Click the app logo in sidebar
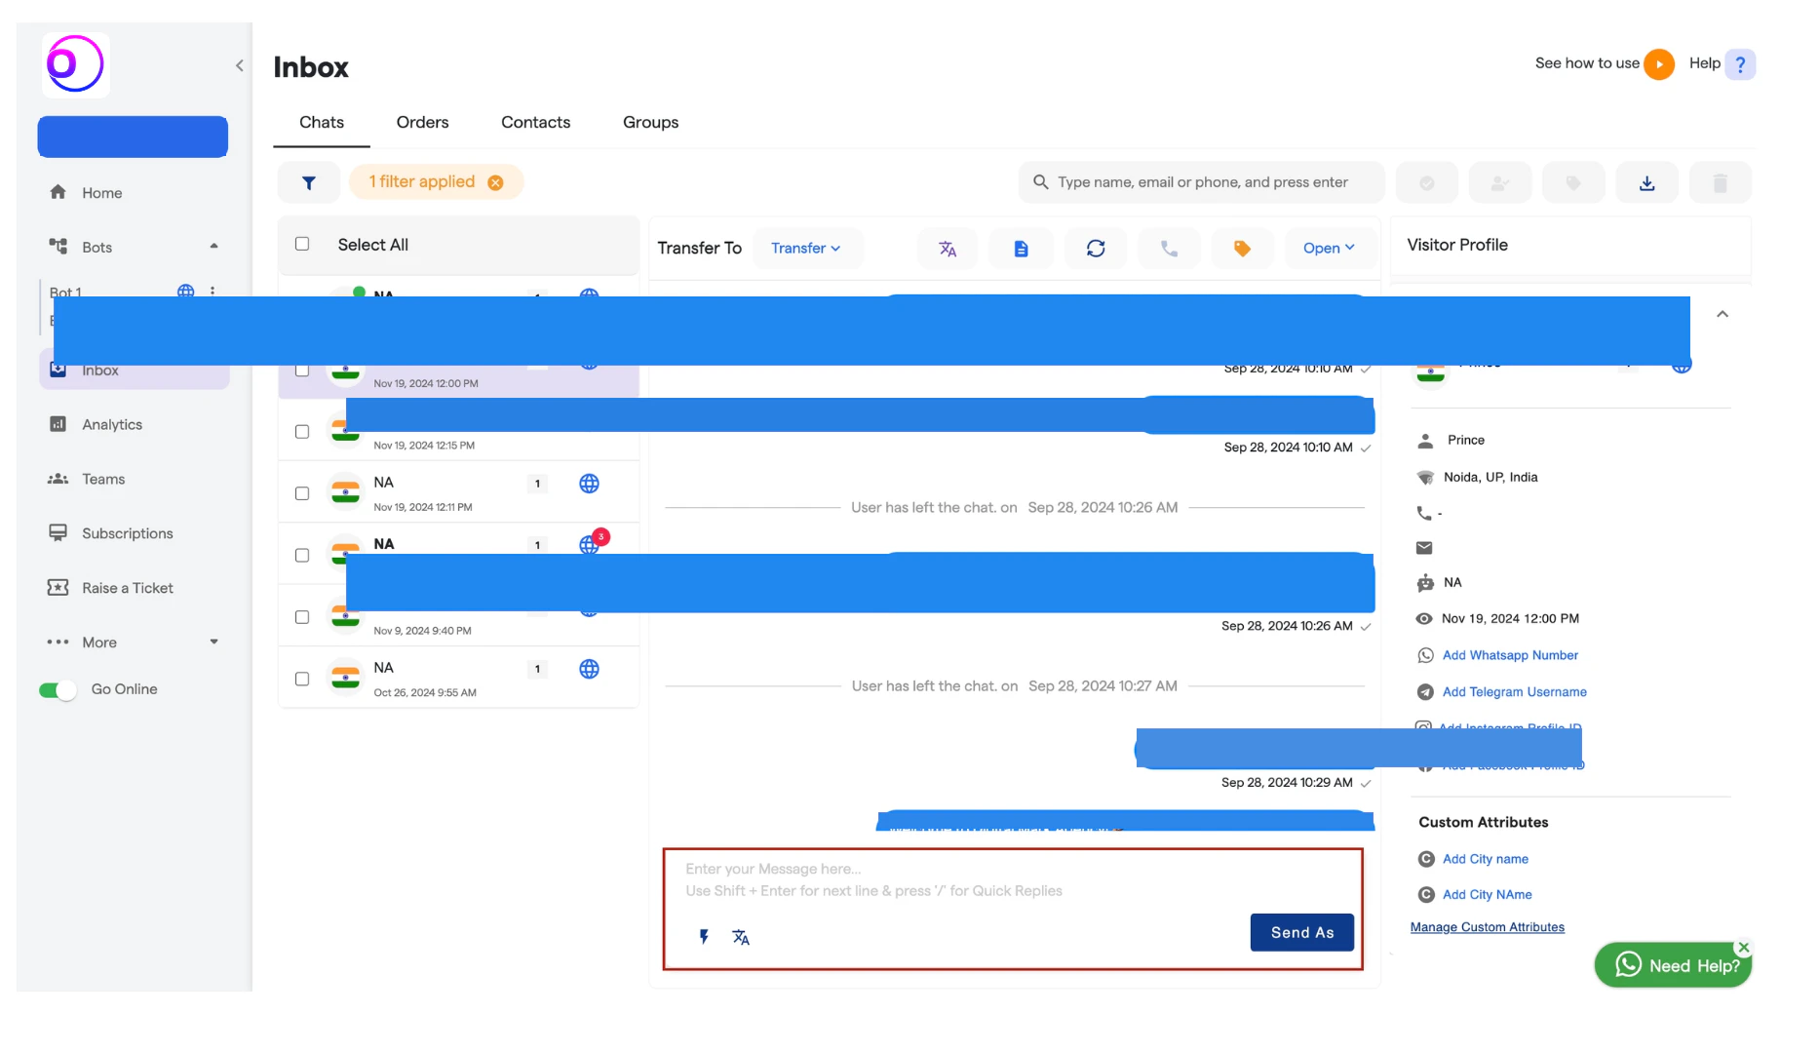This screenshot has width=1819, height=1053. coord(75,64)
